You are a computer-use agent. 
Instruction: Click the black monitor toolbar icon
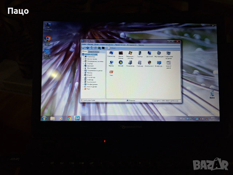(x=103, y=48)
